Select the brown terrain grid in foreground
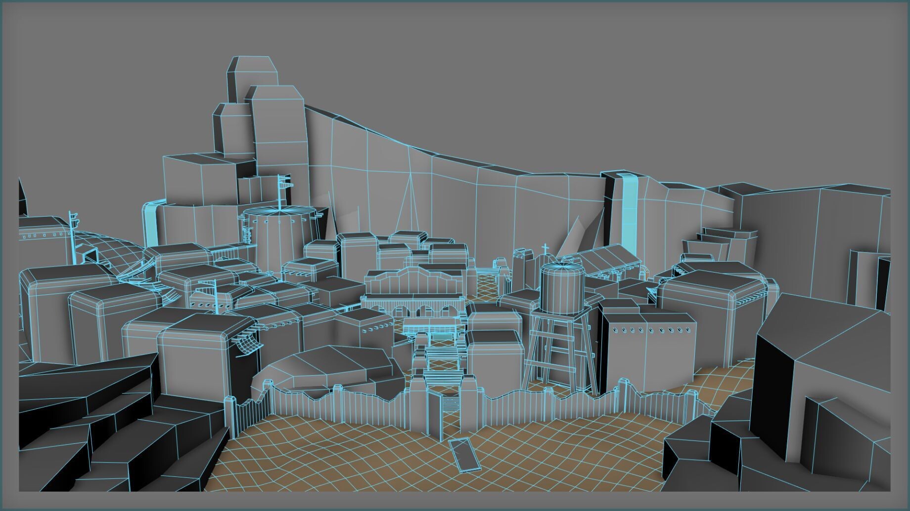Image resolution: width=910 pixels, height=511 pixels. click(346, 454)
